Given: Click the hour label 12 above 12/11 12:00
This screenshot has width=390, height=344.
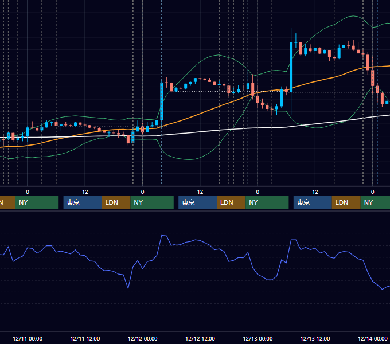Looking at the screenshot, I should point(85,192).
